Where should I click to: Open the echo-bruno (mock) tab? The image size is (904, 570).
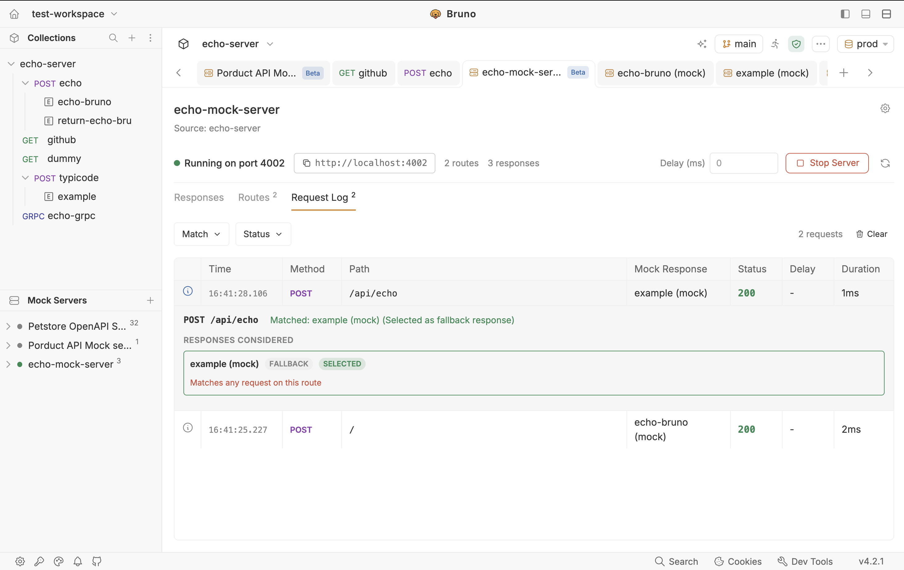click(x=655, y=73)
